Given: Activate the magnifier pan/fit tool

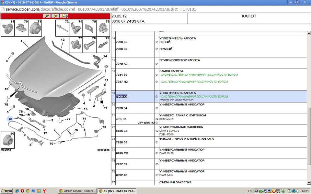Looking at the screenshot, I should tap(64, 16).
